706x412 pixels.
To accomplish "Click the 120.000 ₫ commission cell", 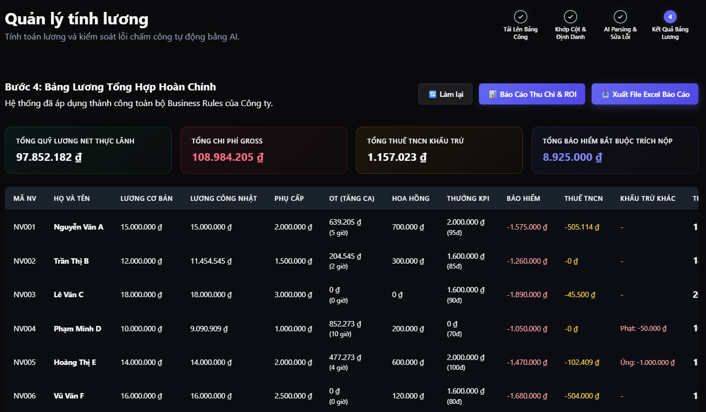I will point(409,396).
